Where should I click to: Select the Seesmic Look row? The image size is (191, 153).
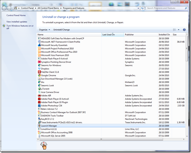(x=111, y=86)
